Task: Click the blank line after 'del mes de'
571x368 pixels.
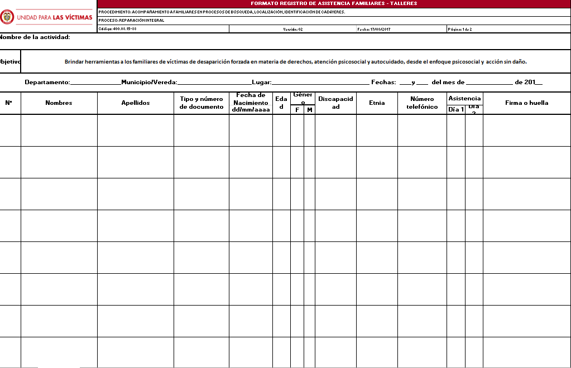Action: pyautogui.click(x=489, y=83)
